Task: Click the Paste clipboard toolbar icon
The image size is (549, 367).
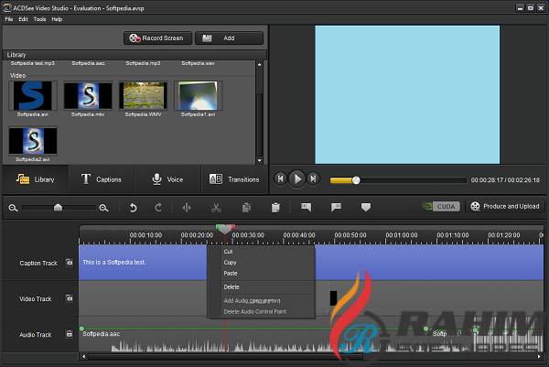Action: pos(275,208)
